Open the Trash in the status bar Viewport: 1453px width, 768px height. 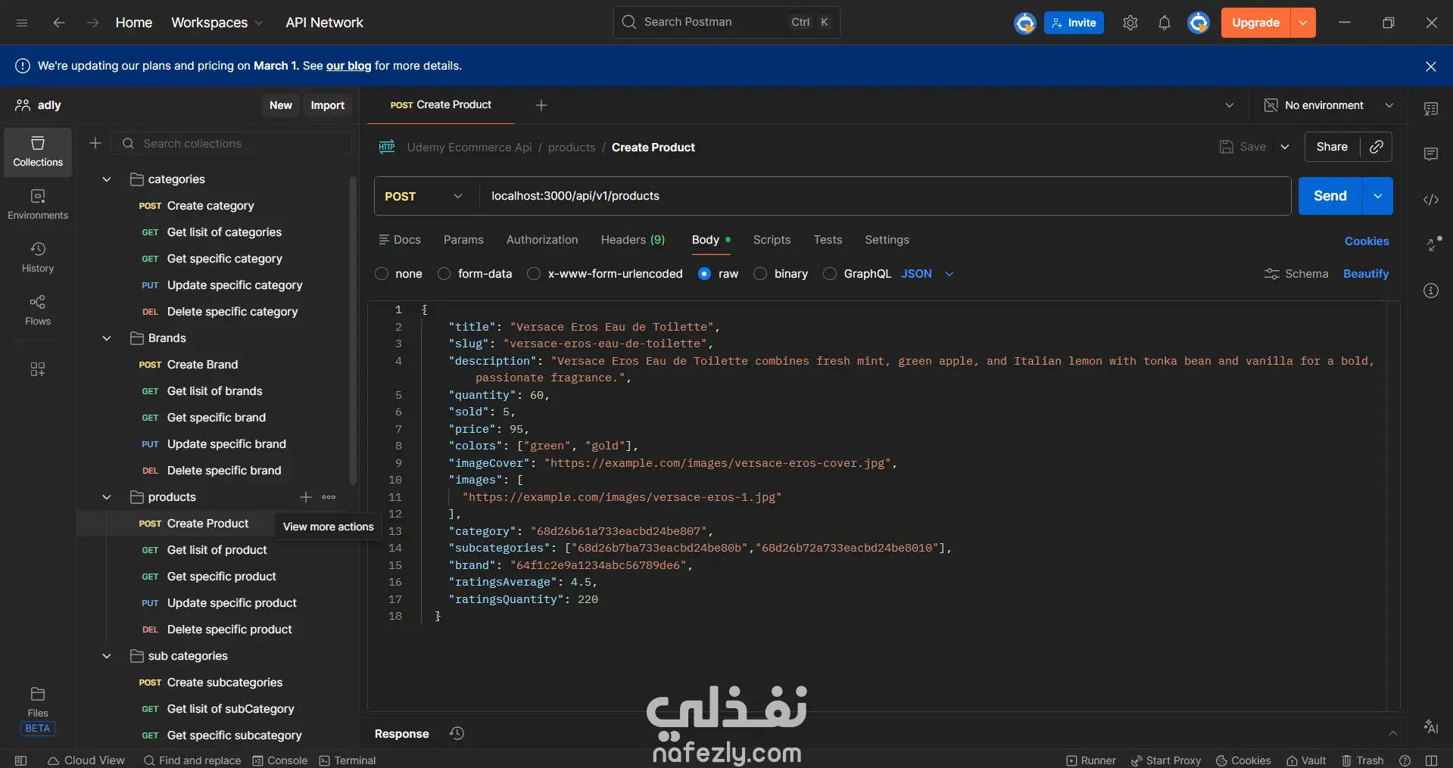tap(1363, 760)
